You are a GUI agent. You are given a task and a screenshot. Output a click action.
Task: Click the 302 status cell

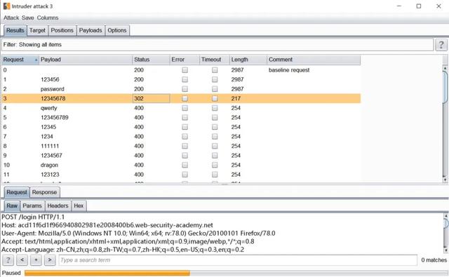click(151, 98)
